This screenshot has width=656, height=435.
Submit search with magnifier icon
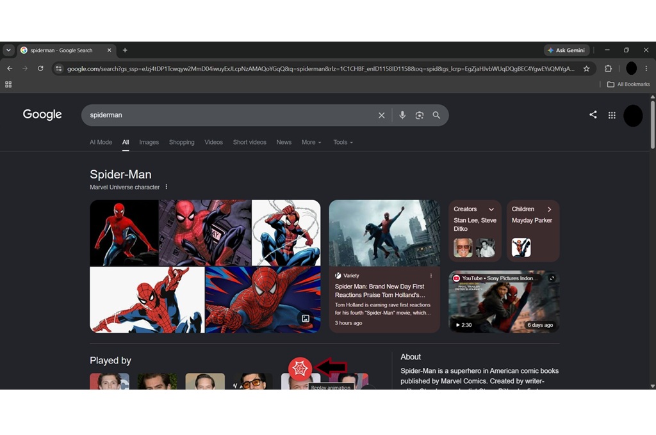pyautogui.click(x=436, y=115)
